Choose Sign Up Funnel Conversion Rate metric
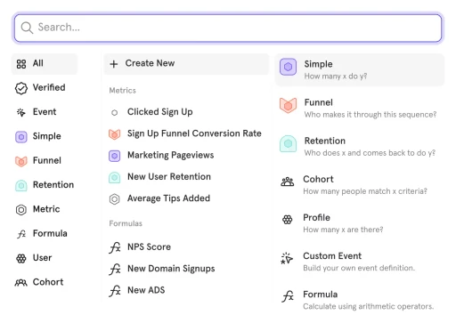The height and width of the screenshot is (323, 456). (194, 133)
